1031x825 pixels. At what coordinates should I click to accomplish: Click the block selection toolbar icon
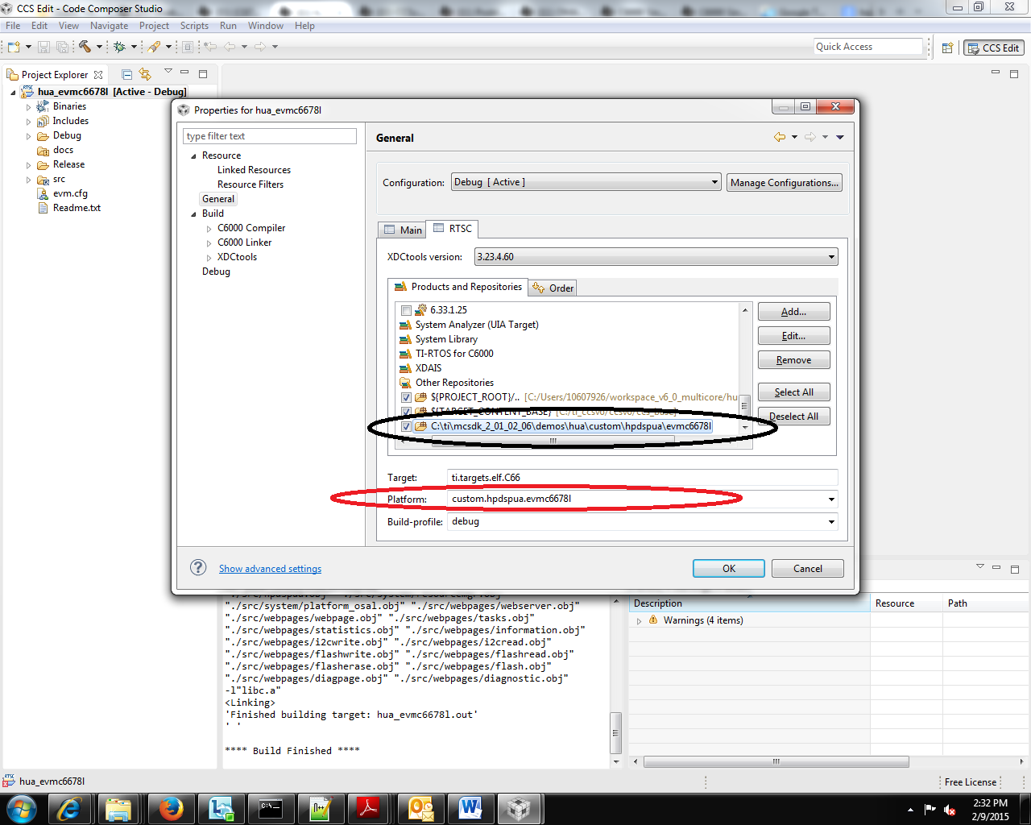[x=188, y=47]
